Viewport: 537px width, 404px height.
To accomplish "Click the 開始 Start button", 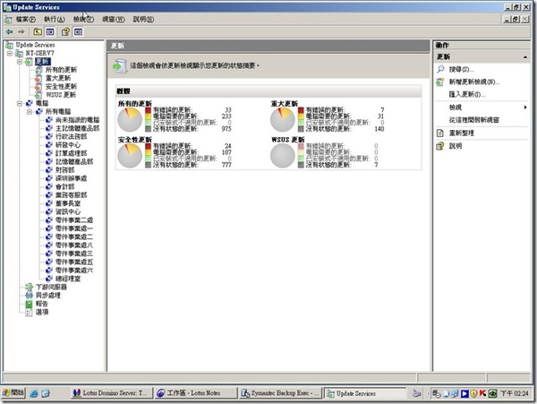I will (13, 392).
